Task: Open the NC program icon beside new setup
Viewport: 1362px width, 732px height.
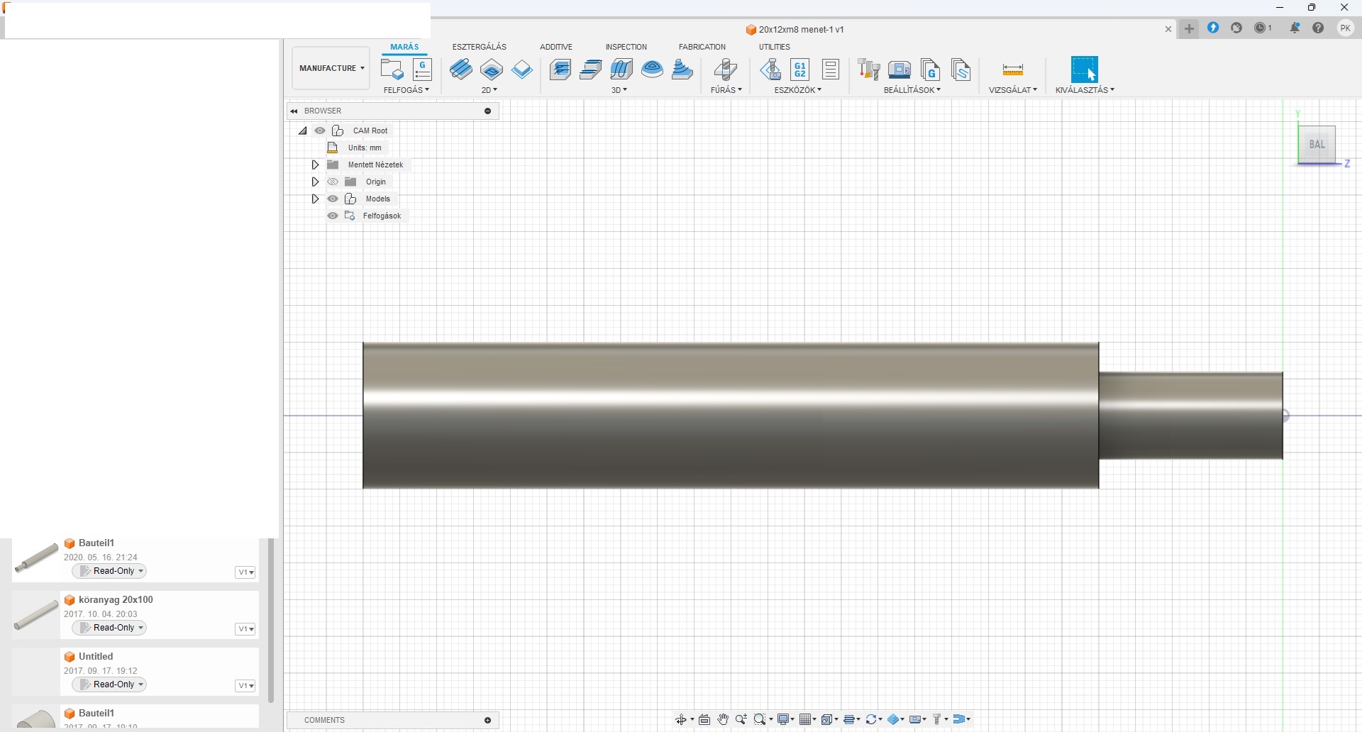Action: coord(422,70)
